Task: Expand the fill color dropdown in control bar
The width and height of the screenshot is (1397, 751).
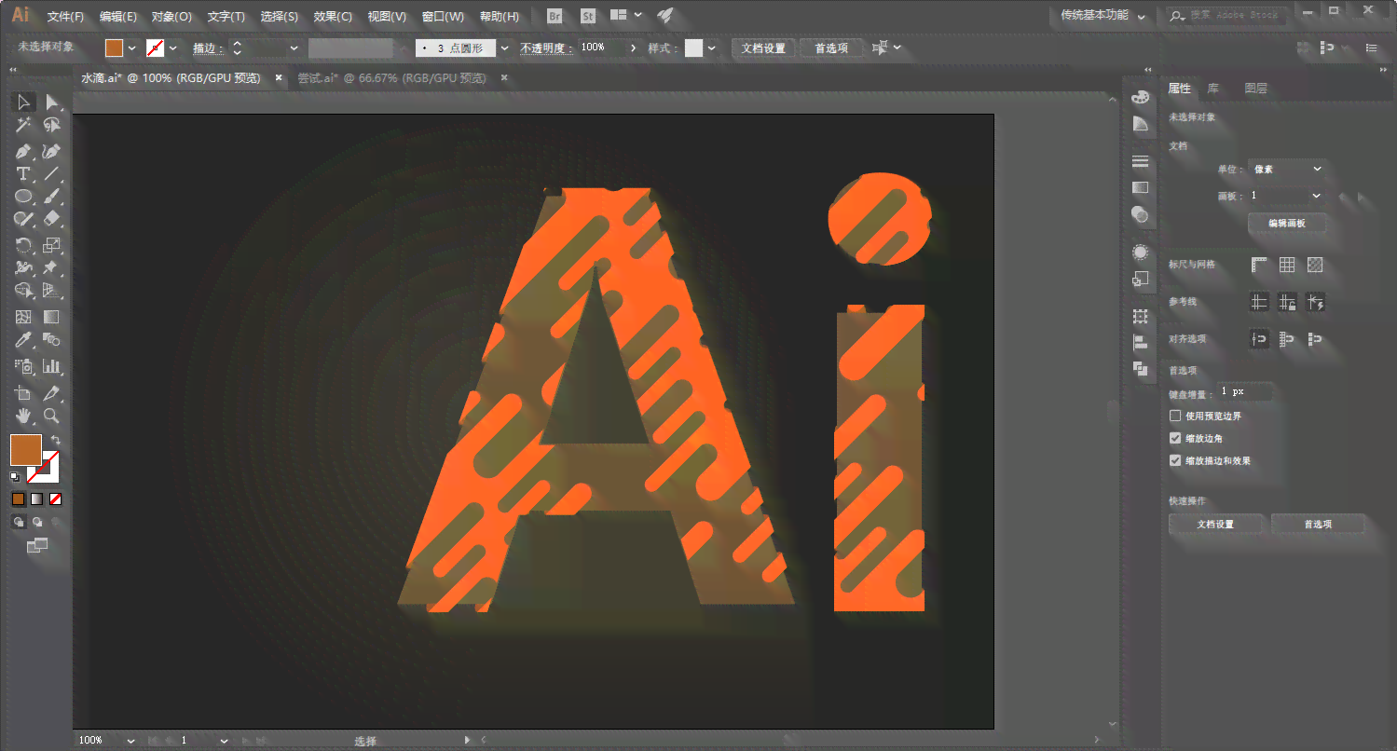Action: click(131, 48)
